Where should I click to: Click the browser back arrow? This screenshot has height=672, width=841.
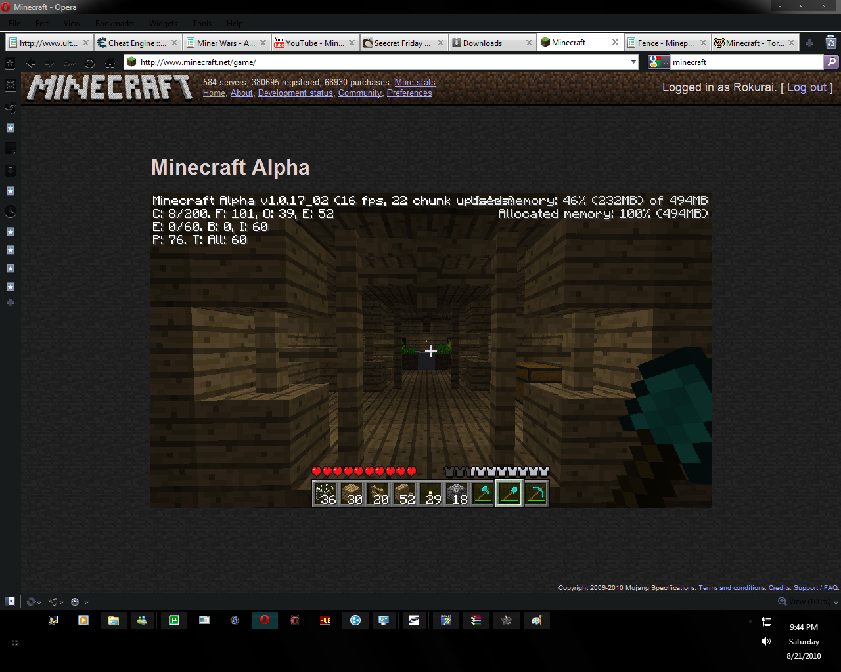point(31,63)
